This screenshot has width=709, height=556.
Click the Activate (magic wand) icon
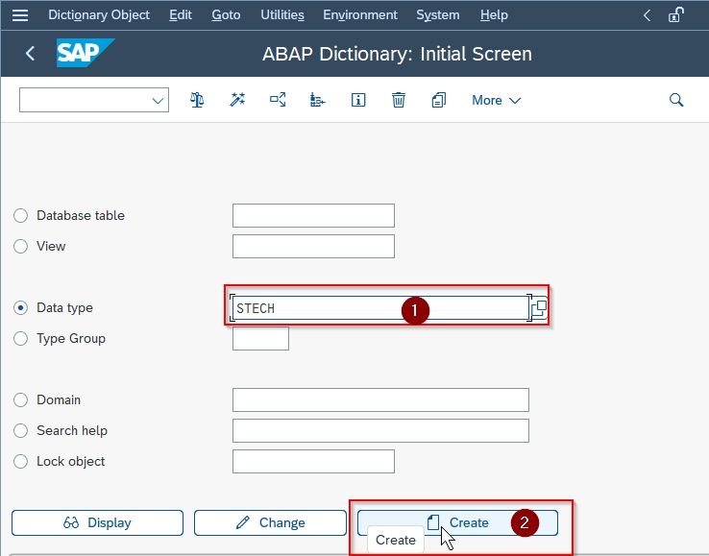click(x=237, y=100)
